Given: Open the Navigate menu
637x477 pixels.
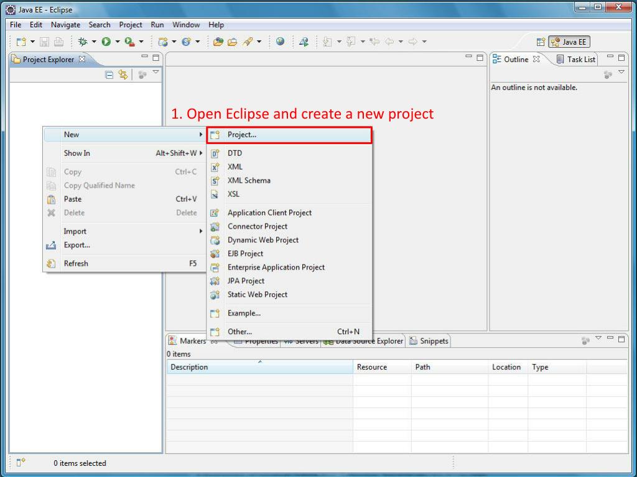Looking at the screenshot, I should (65, 25).
